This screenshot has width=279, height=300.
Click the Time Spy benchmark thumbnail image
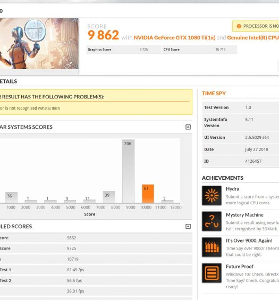pyautogui.click(x=39, y=44)
